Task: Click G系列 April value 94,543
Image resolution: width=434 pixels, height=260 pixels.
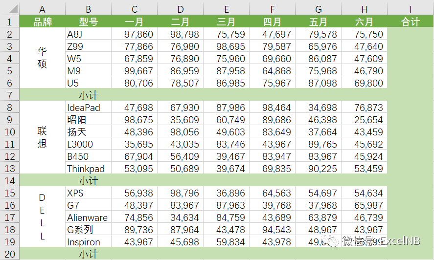Action: (x=273, y=229)
